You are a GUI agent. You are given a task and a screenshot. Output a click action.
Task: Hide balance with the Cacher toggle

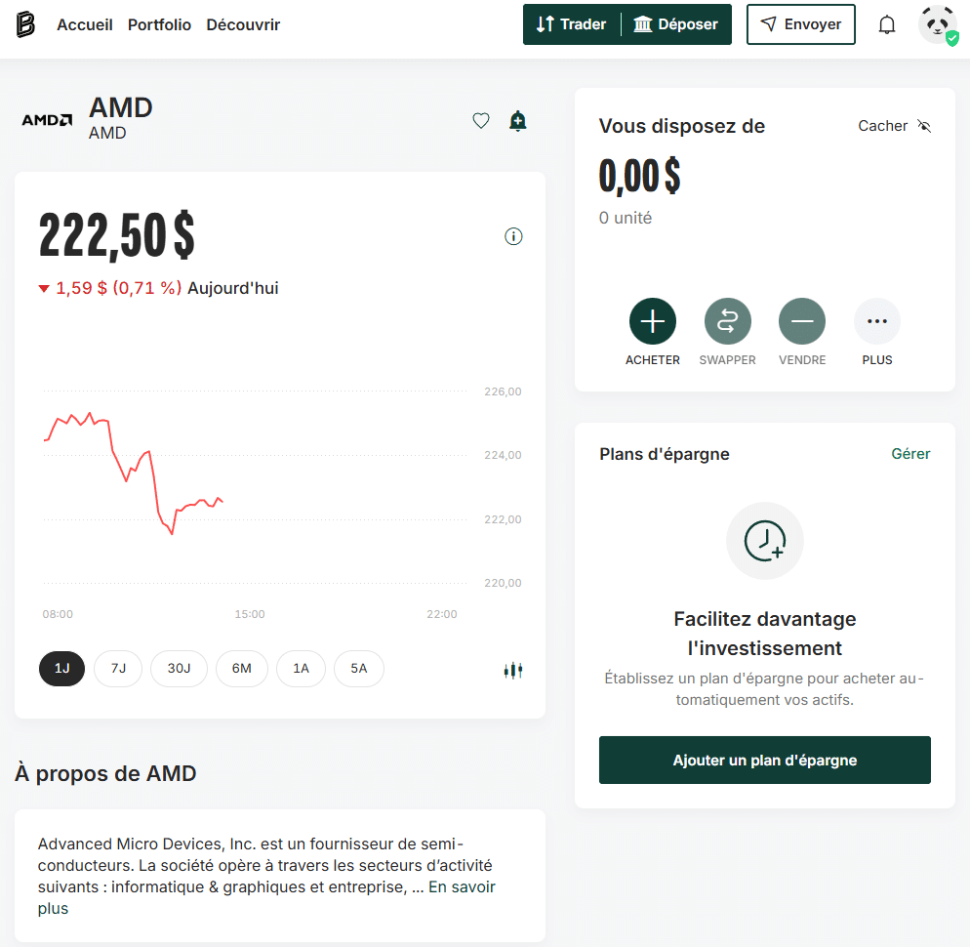(x=895, y=126)
